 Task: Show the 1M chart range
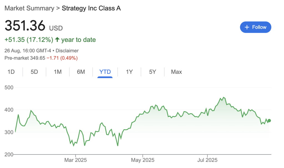(58, 72)
